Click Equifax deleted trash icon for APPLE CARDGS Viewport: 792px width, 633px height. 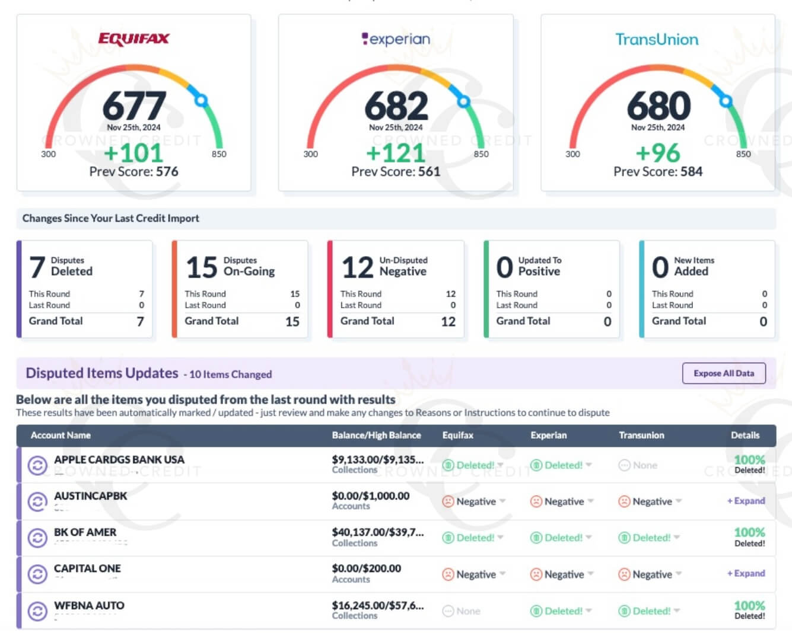click(448, 465)
